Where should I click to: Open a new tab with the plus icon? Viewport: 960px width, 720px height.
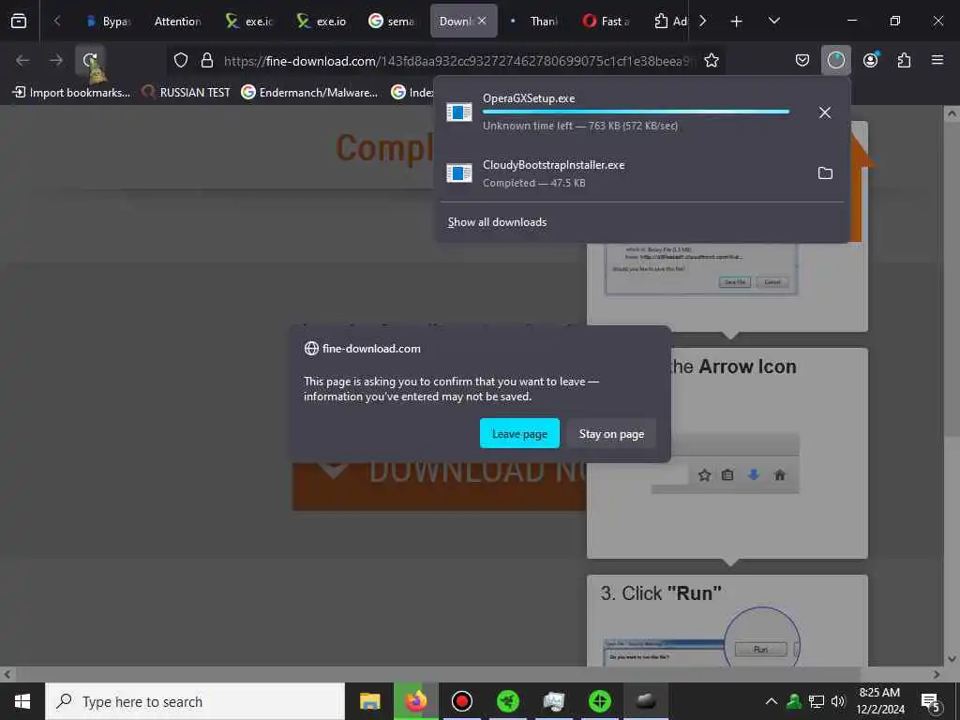(x=737, y=22)
